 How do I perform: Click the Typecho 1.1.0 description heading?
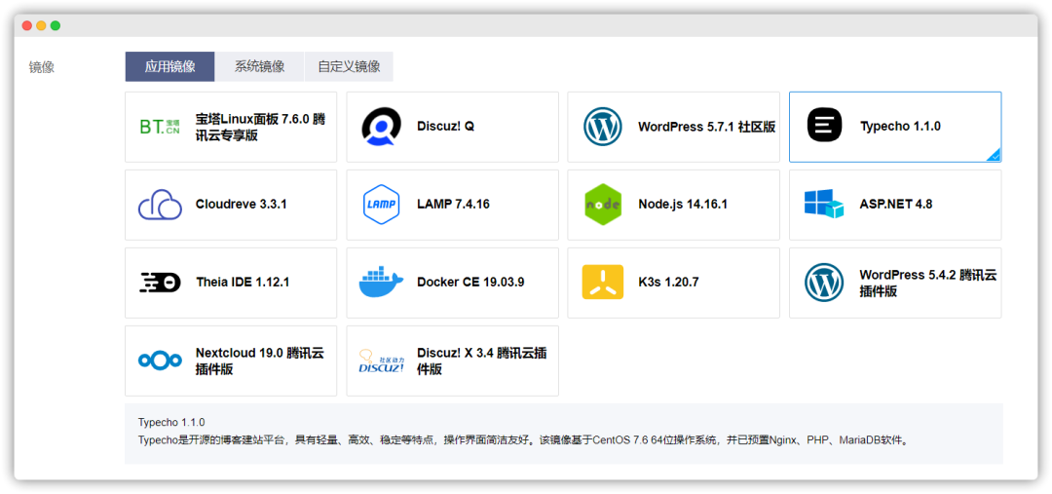pos(171,422)
